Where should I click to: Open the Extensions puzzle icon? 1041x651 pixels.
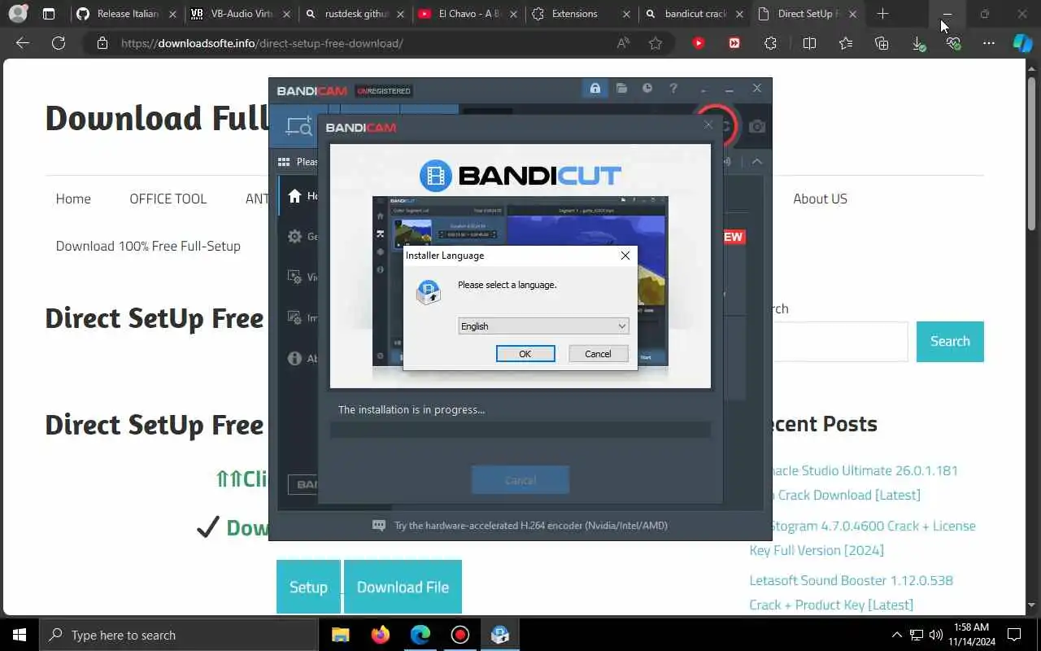tap(771, 43)
